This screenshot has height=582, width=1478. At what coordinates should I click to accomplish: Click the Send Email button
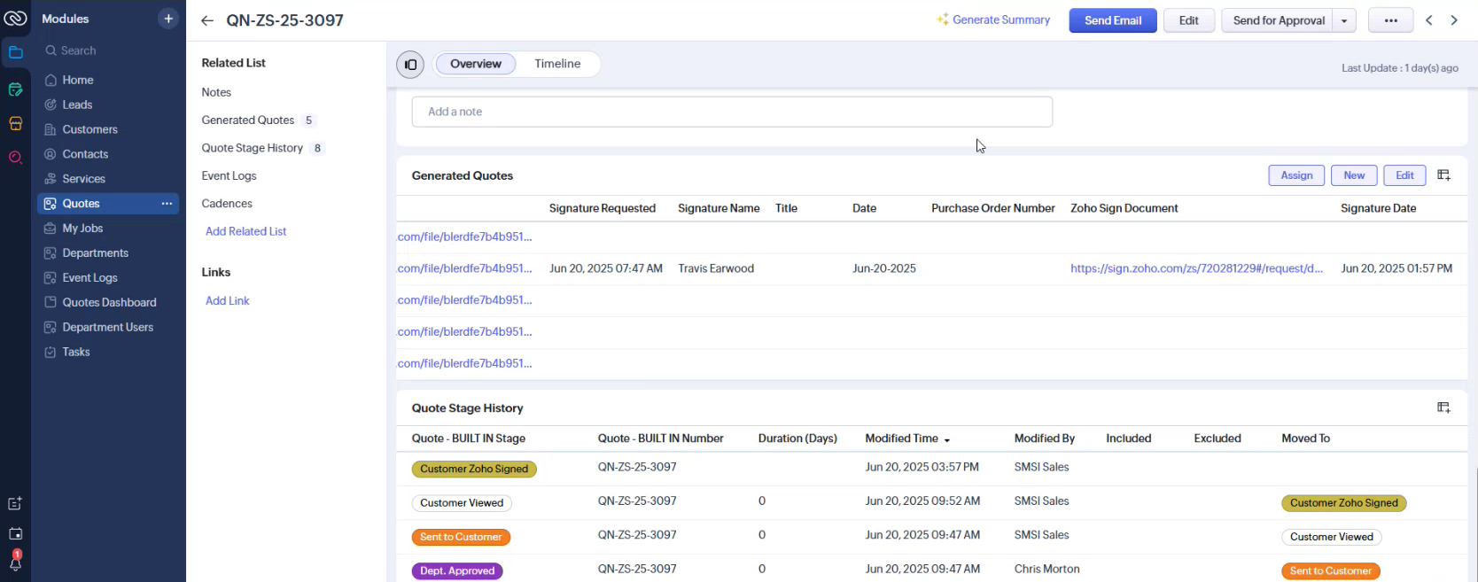[x=1113, y=20]
